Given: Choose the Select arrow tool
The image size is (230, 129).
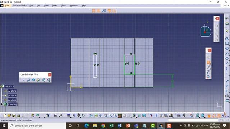Looking at the screenshot, I should point(227,31).
